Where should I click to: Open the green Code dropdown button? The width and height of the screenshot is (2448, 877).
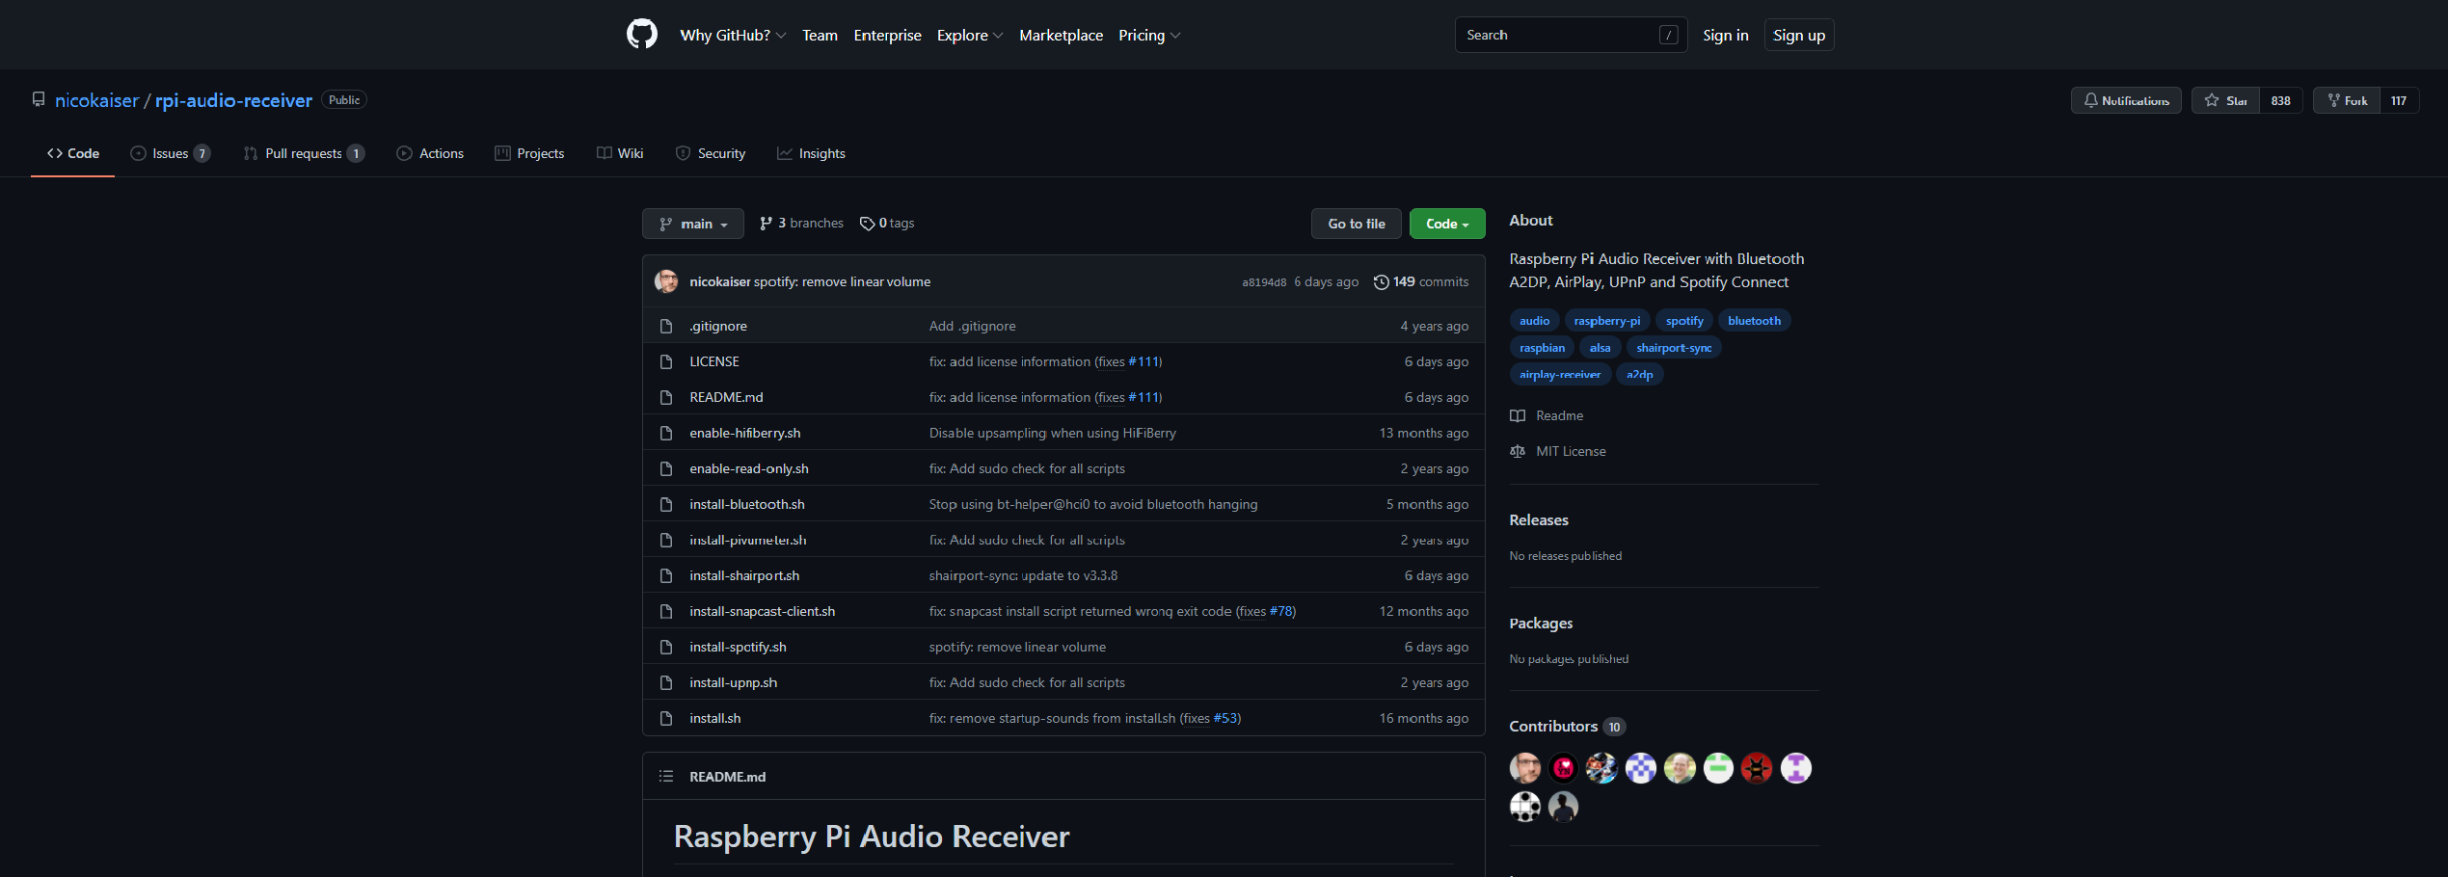tap(1447, 224)
